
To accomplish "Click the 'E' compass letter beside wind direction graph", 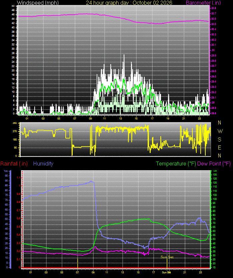I will pyautogui.click(x=220, y=148).
